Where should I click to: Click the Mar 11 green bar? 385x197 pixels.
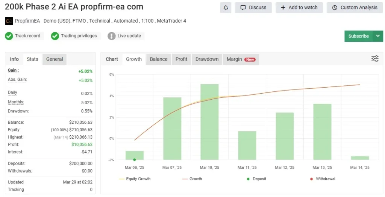tap(247, 145)
